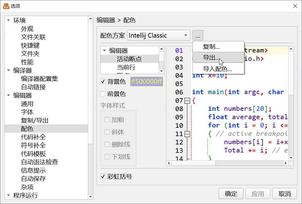
Task: Choose 导入配色... from the popup menu
Action: coord(218,69)
